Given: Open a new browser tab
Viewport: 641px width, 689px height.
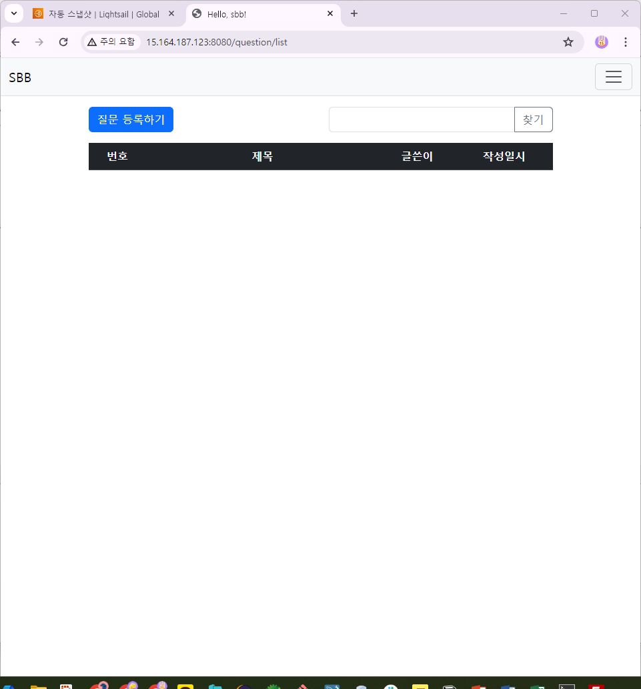Looking at the screenshot, I should 354,13.
